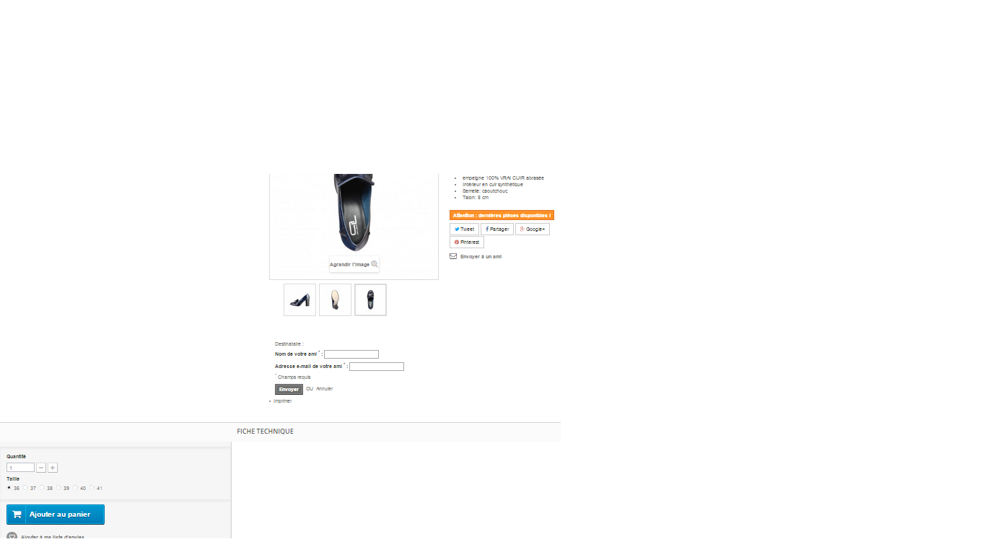Click the shopping cart icon on Ajouter au panier

[x=17, y=515]
